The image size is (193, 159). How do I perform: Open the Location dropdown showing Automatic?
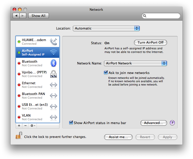pyautogui.click(x=106, y=29)
